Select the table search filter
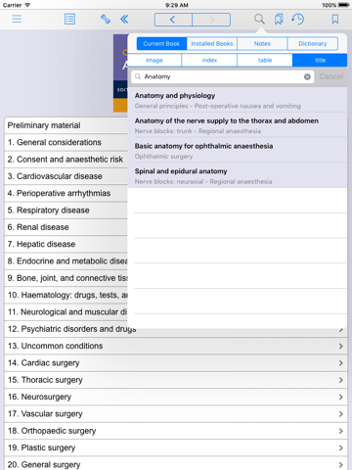The width and height of the screenshot is (352, 470). 265,60
